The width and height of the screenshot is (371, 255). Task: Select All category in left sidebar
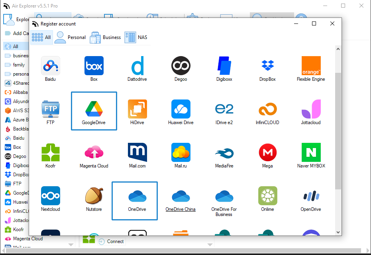tap(16, 46)
